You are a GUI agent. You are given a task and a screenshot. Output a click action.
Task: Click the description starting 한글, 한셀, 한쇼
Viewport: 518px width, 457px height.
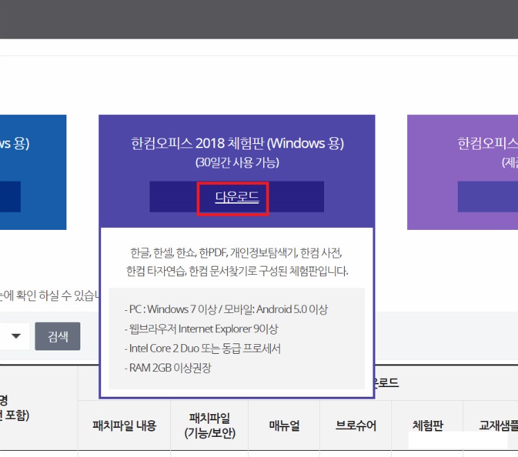pyautogui.click(x=237, y=262)
